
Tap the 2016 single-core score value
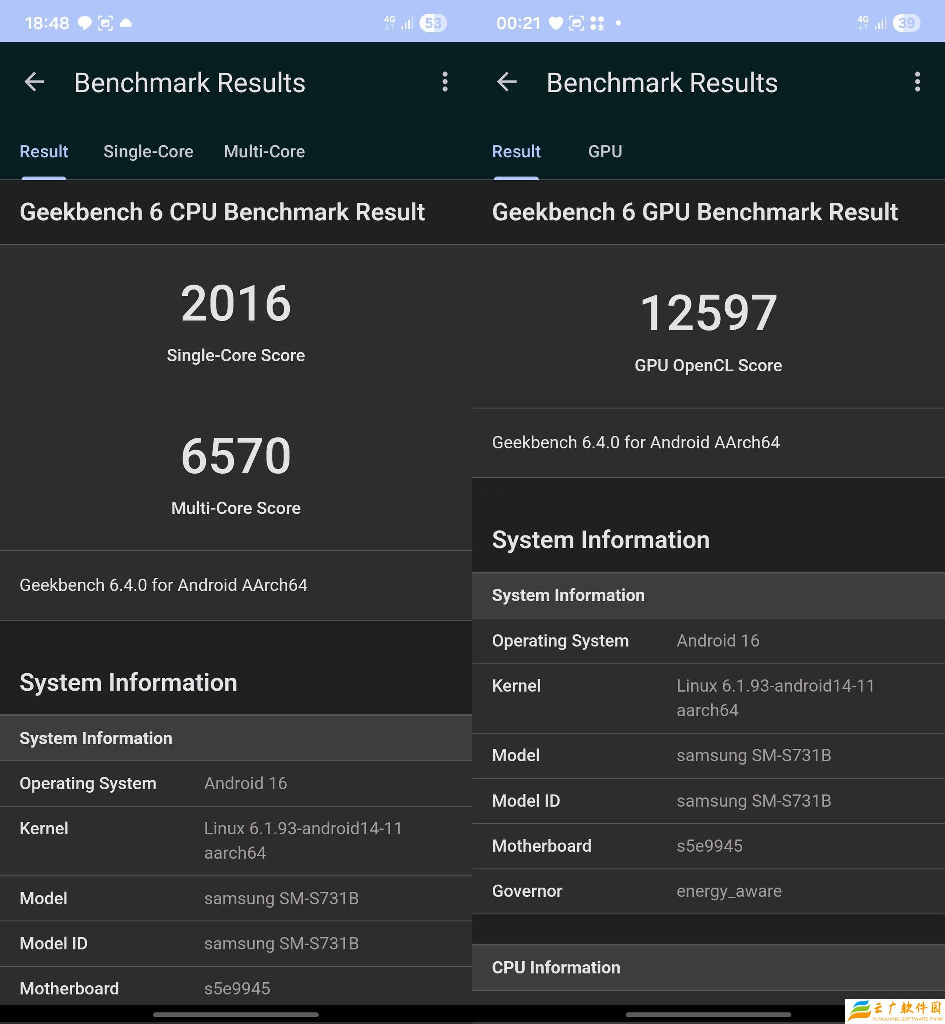tap(236, 303)
